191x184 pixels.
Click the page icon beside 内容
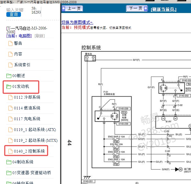pos(10,54)
